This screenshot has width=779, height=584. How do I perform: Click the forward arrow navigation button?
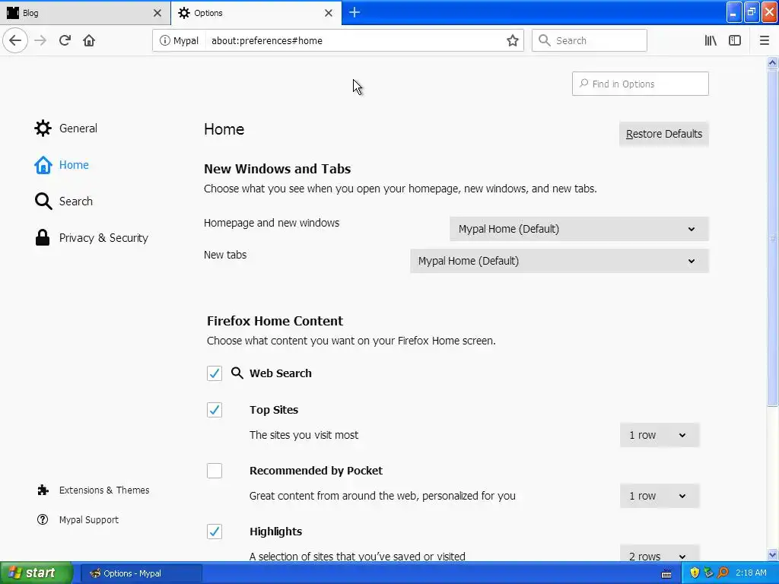pos(40,40)
